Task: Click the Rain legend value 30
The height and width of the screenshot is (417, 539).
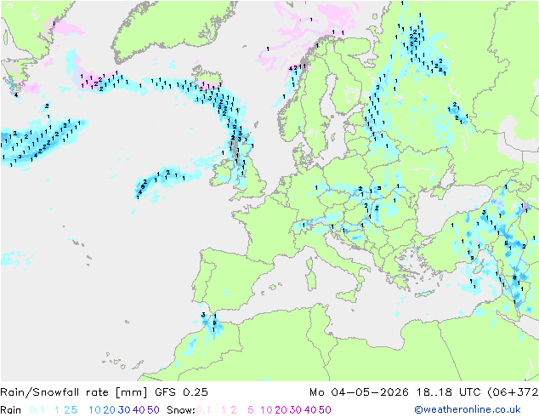Action: [x=124, y=410]
